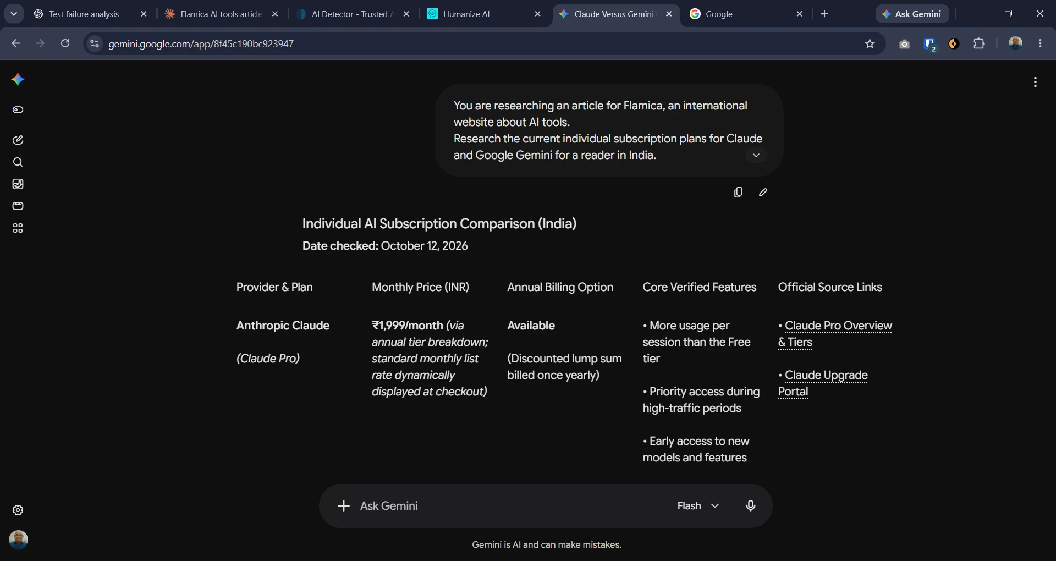Click the Gemini sparkle logo in the sidebar

[18, 80]
